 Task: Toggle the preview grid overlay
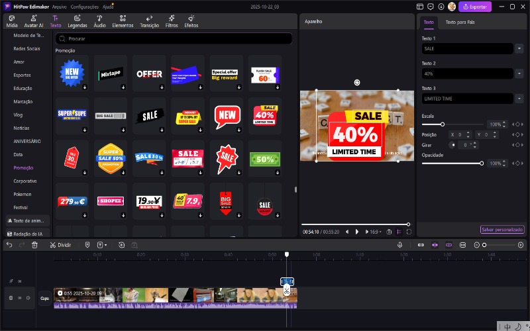(399, 232)
